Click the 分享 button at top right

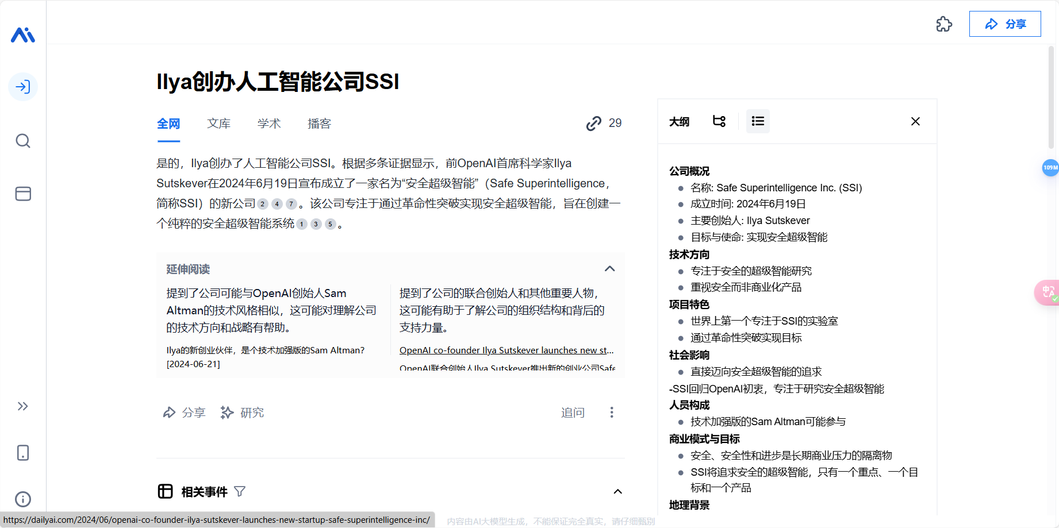coord(1005,24)
